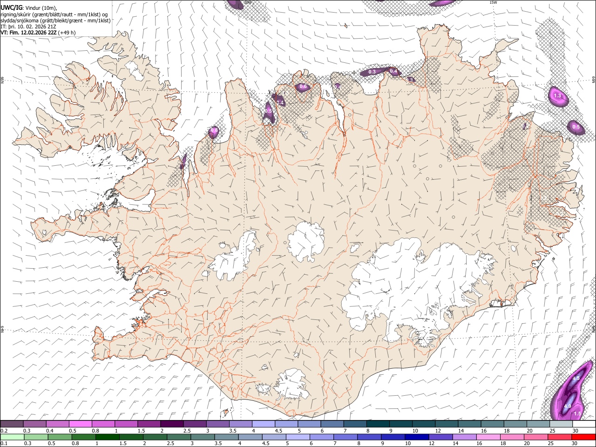Click the 4.5 precipitation value on the map
The height and width of the screenshot is (447, 596).
click(576, 379)
